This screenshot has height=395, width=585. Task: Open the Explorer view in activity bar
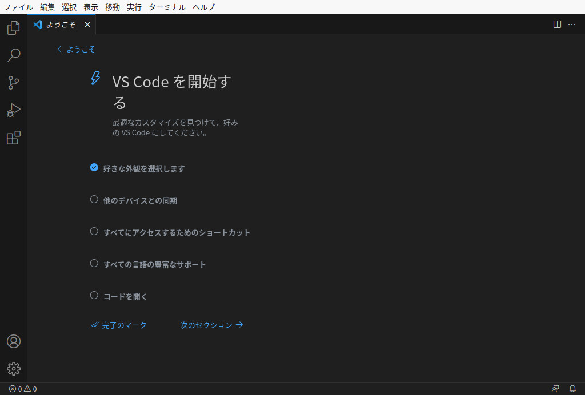14,28
